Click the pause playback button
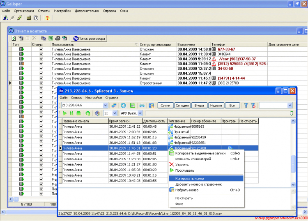Image resolution: width=308 pixels, height=221 pixels. (x=72, y=113)
